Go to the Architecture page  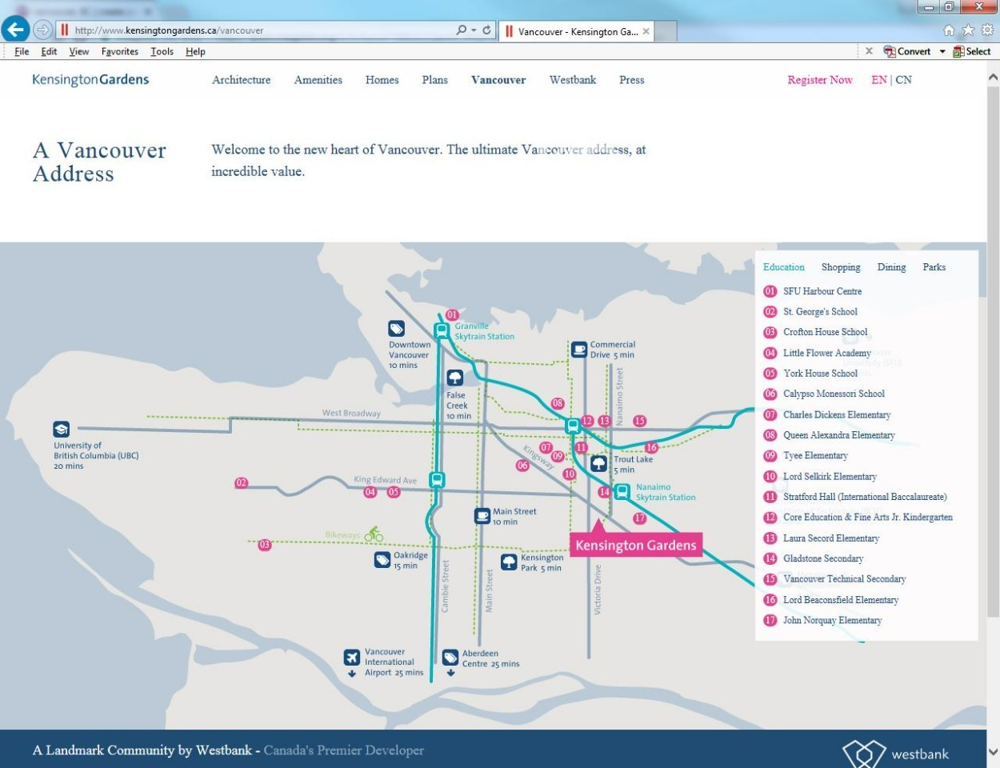(241, 80)
